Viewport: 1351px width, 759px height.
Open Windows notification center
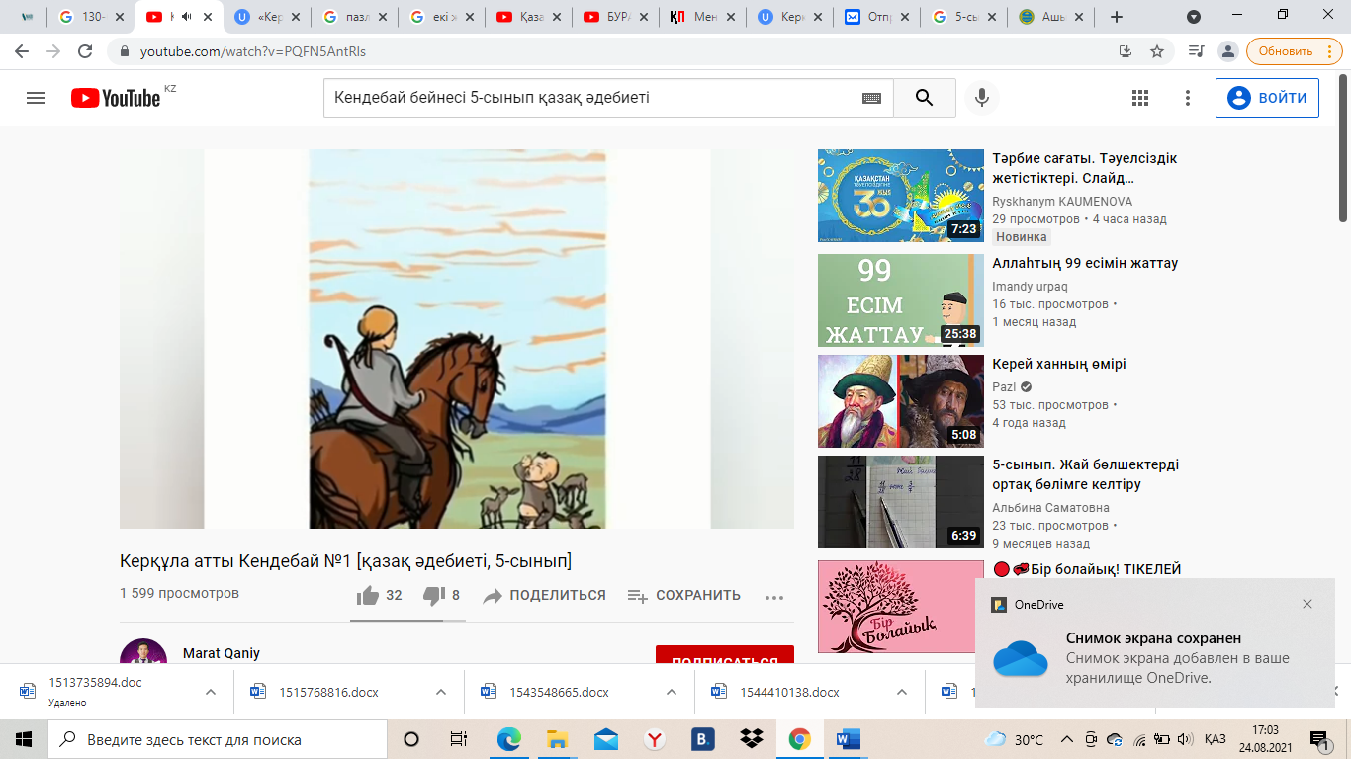click(1318, 739)
